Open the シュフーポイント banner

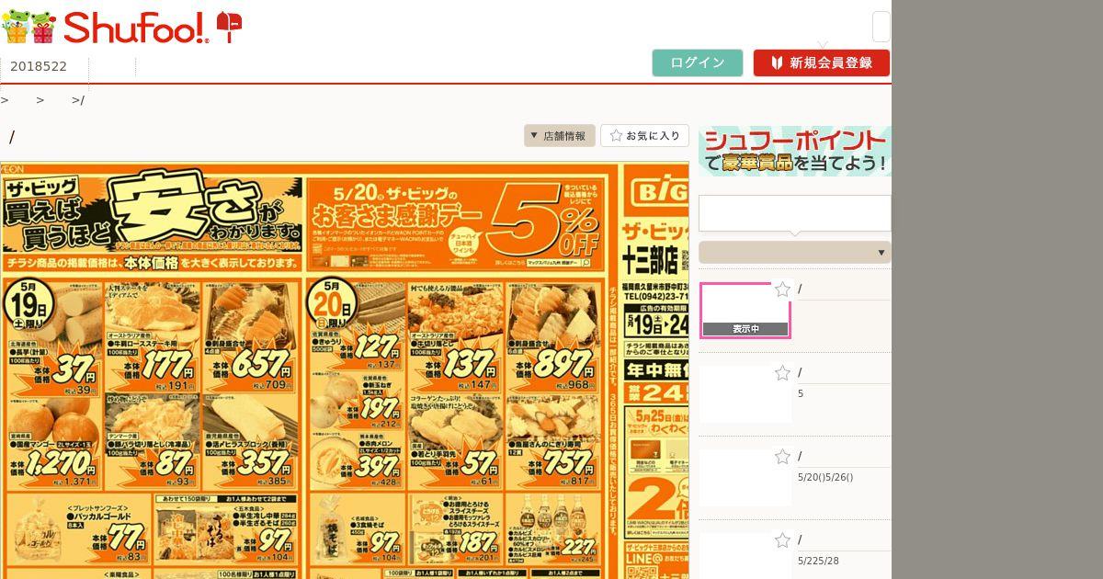coord(795,152)
